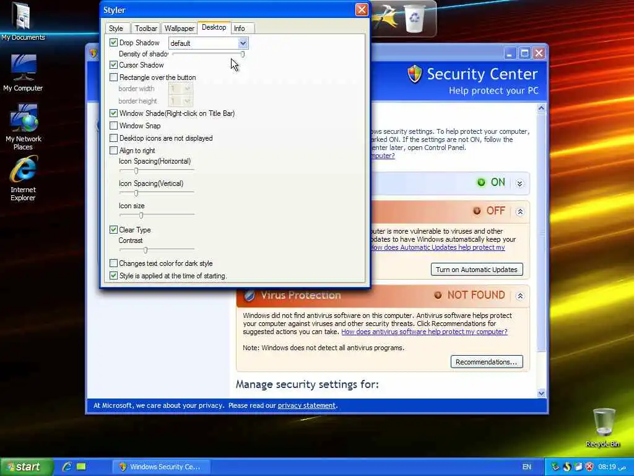Viewport: 634px width, 476px height.
Task: Open How does antivirus software help link
Action: click(424, 332)
